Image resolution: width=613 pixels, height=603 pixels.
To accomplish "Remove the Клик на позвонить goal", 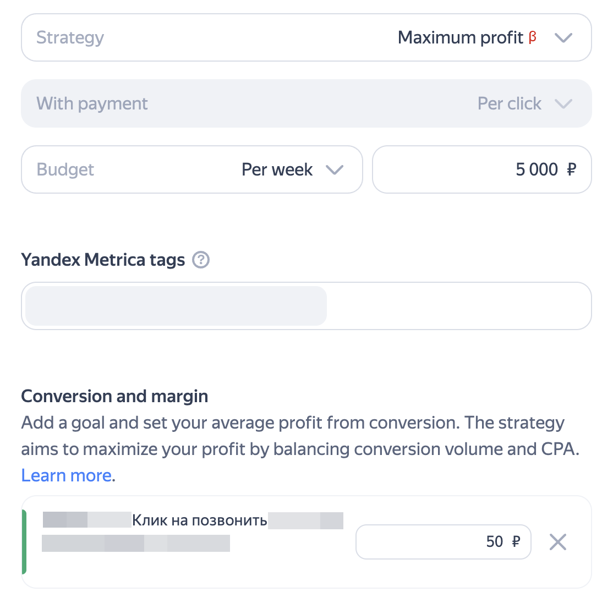I will click(x=557, y=542).
